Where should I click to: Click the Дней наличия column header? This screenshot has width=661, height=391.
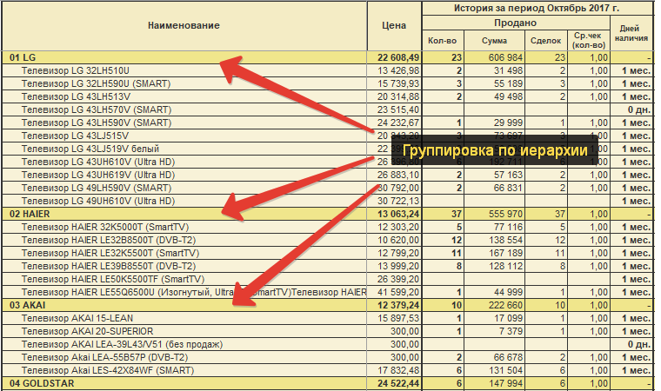coord(631,33)
